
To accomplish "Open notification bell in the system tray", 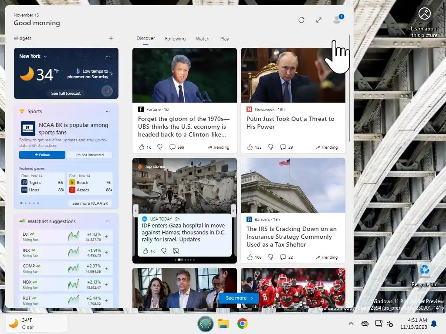I will (x=434, y=324).
